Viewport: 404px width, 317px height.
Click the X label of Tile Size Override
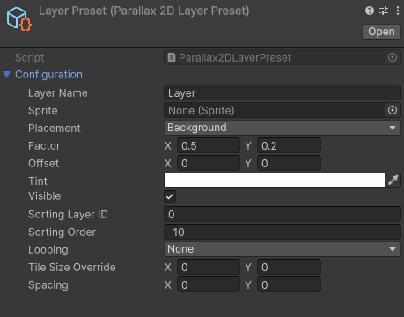(x=168, y=268)
